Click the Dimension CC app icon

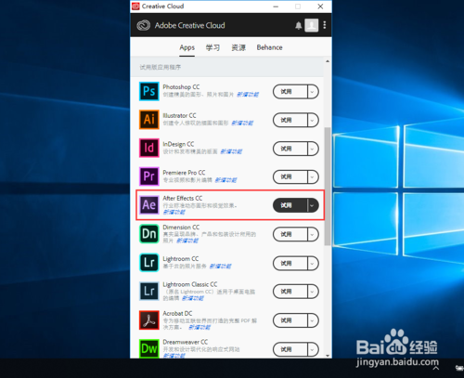click(x=149, y=234)
